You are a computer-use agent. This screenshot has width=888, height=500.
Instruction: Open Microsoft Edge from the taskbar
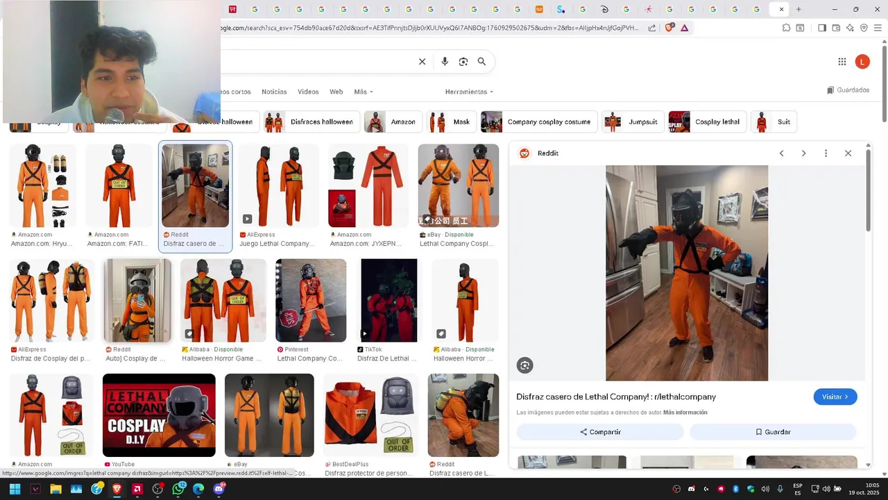pyautogui.click(x=198, y=489)
